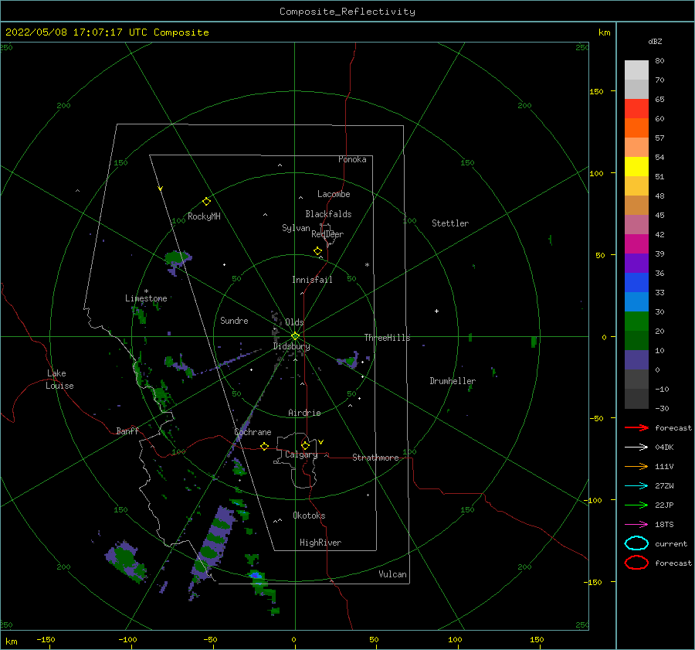
Task: Click the Olds label
Action: 294,322
